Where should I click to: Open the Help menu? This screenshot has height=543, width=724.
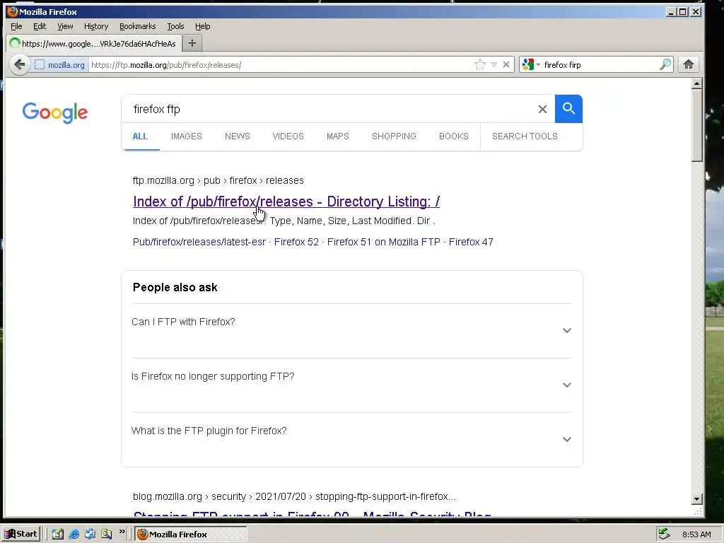tap(202, 26)
